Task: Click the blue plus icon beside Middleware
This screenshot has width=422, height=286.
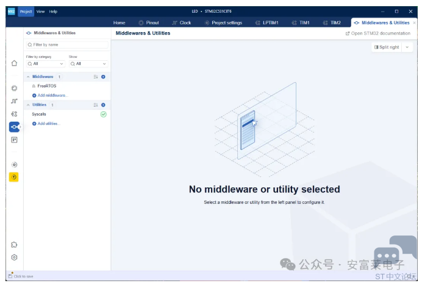Action: pyautogui.click(x=103, y=77)
